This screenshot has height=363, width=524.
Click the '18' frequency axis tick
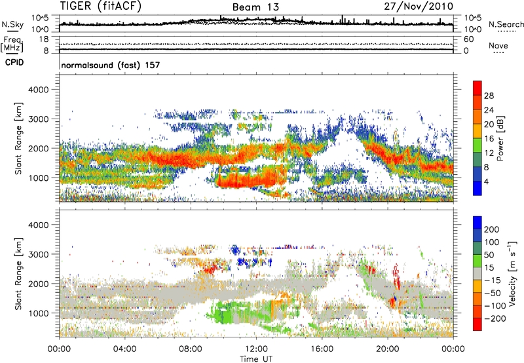tap(44, 39)
